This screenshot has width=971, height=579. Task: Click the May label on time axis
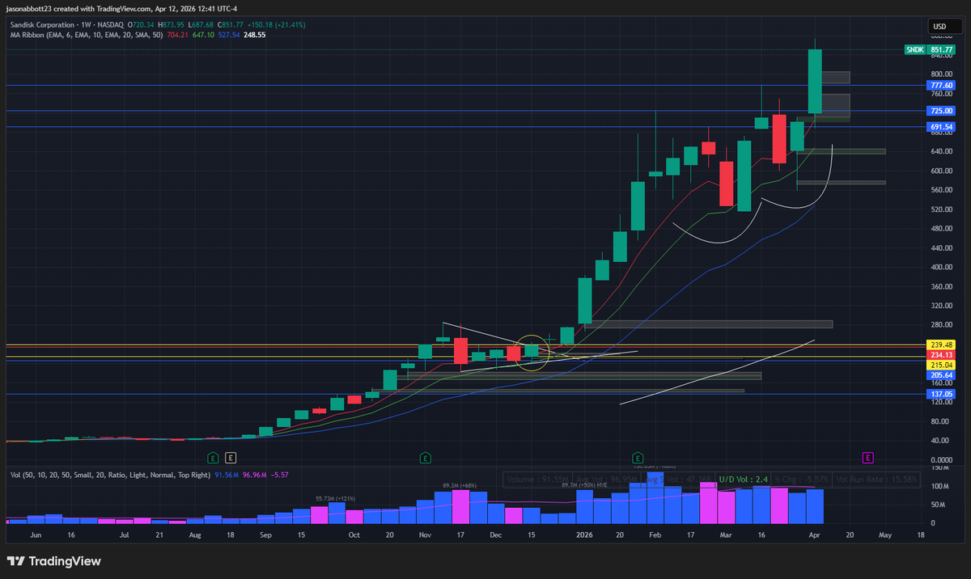pos(885,535)
